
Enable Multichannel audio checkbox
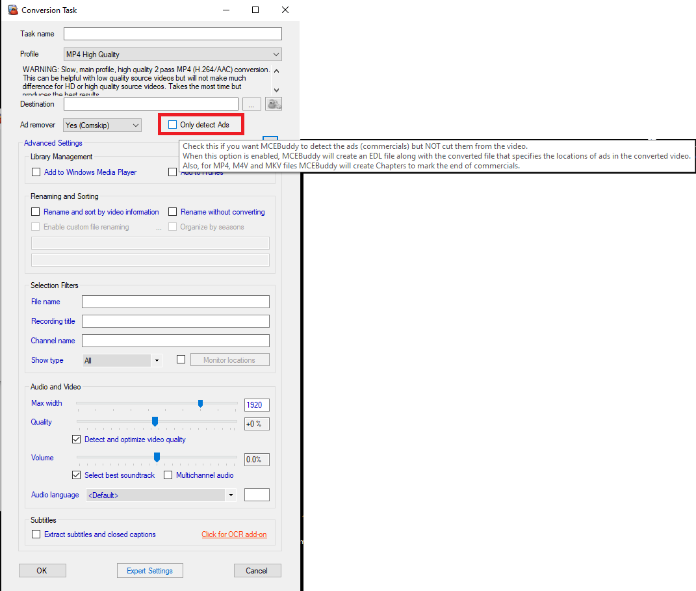(x=168, y=475)
